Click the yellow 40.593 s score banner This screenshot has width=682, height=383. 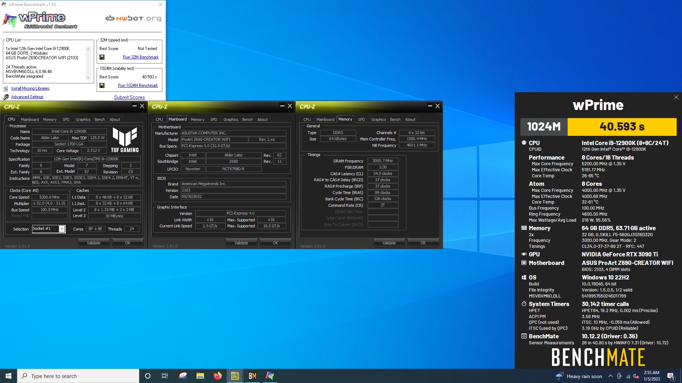pyautogui.click(x=622, y=127)
